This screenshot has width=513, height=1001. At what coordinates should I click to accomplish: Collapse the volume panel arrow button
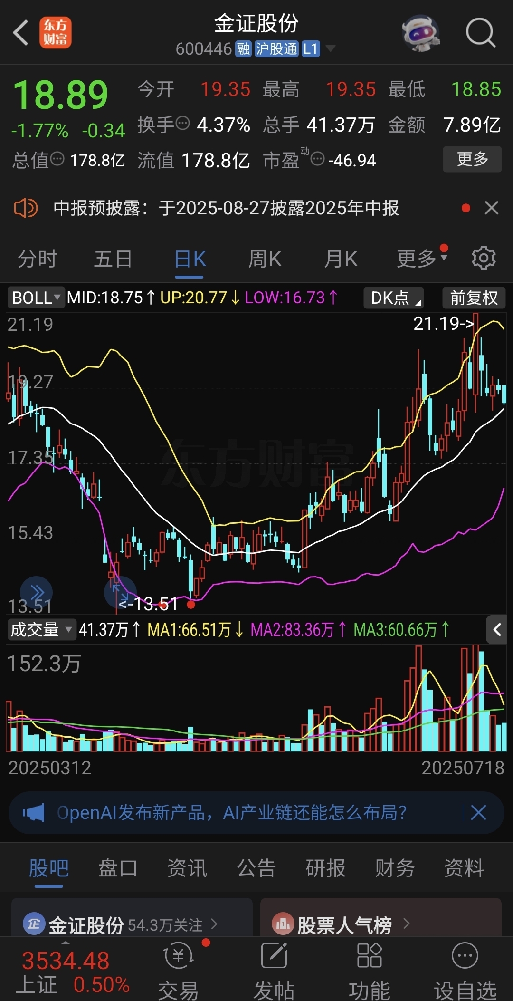pos(497,630)
